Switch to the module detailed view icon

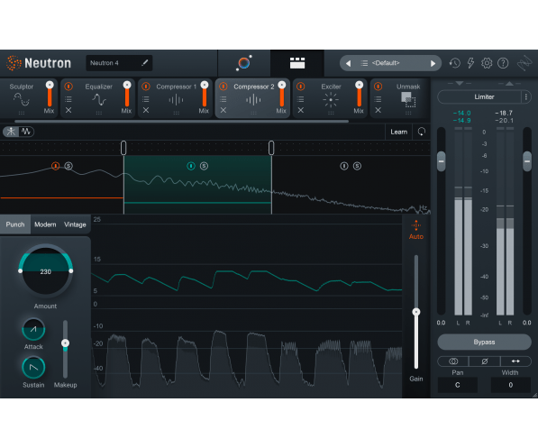[x=297, y=63]
